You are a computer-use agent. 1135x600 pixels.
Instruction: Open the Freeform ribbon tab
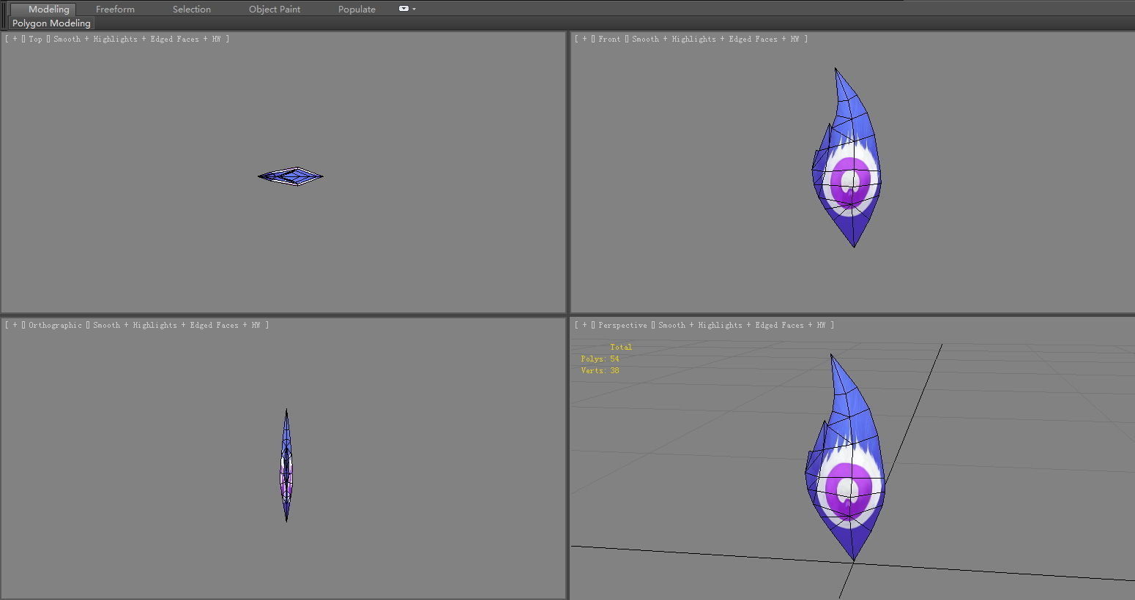115,9
